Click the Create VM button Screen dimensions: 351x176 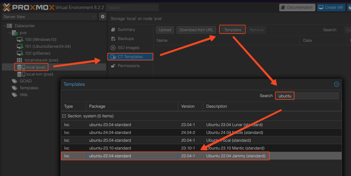[331, 7]
